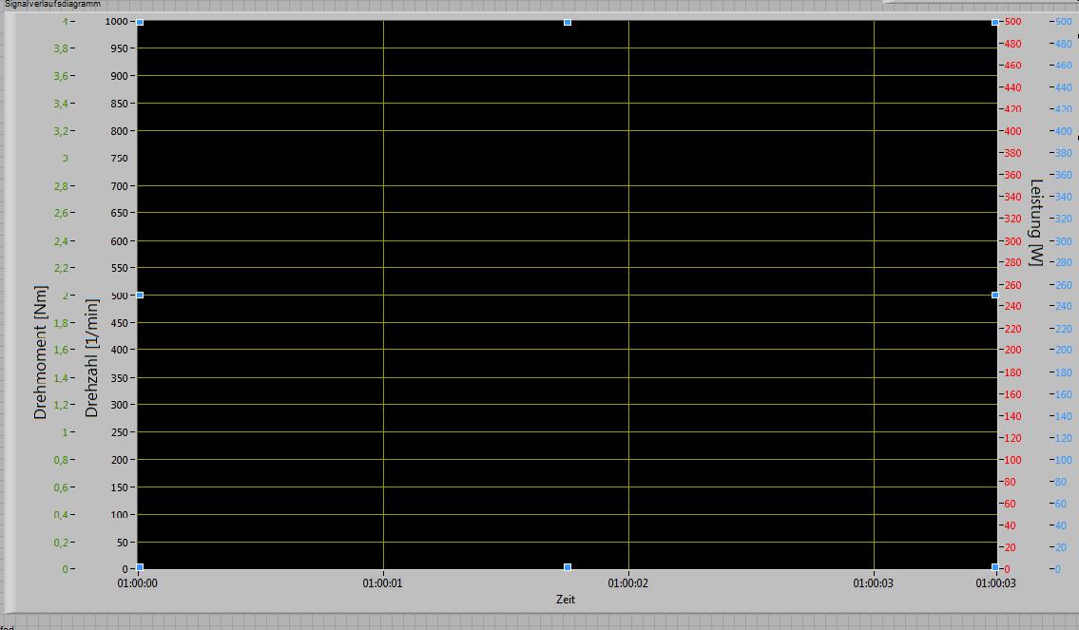The image size is (1079, 630).
Task: Click the green 0,2 Drehmoment scale value
Action: pyautogui.click(x=61, y=542)
